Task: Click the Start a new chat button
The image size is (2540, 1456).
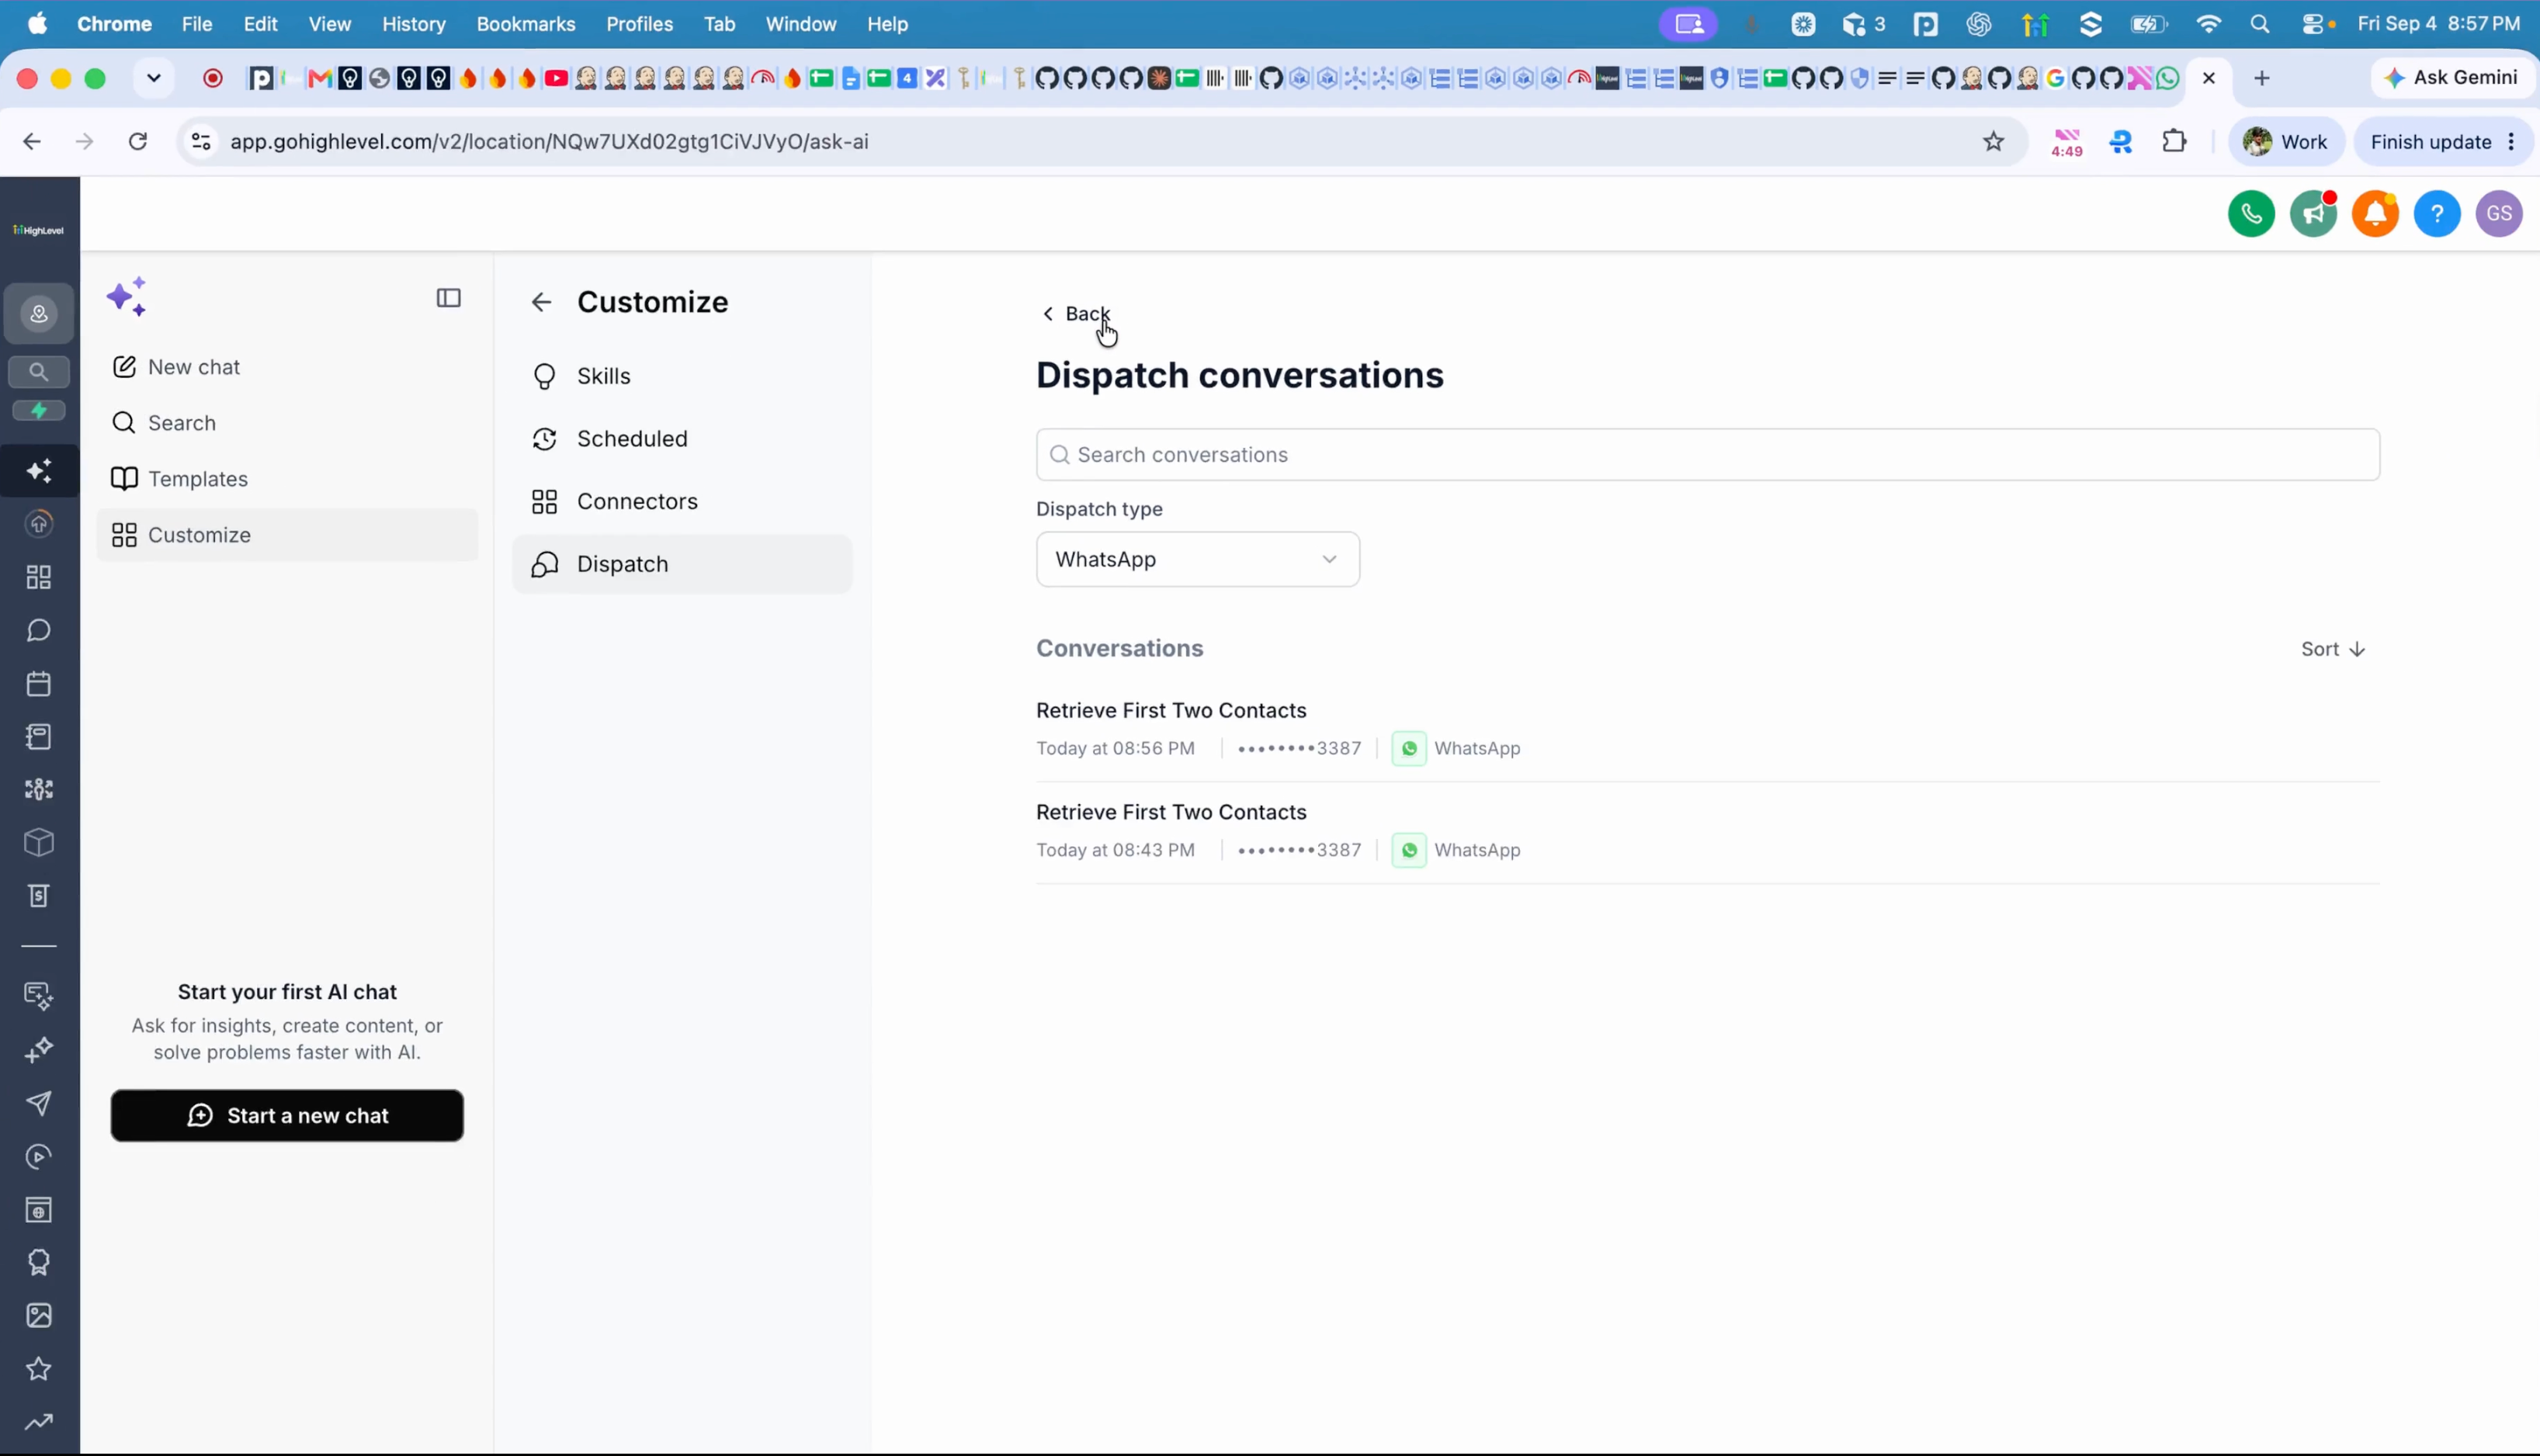Action: [x=287, y=1115]
